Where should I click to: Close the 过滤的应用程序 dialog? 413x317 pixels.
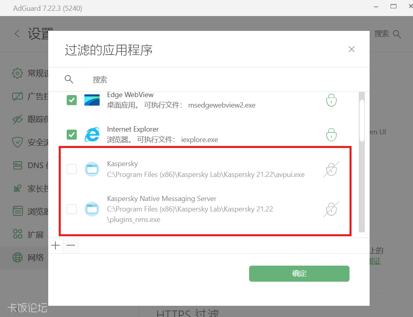coord(352,49)
